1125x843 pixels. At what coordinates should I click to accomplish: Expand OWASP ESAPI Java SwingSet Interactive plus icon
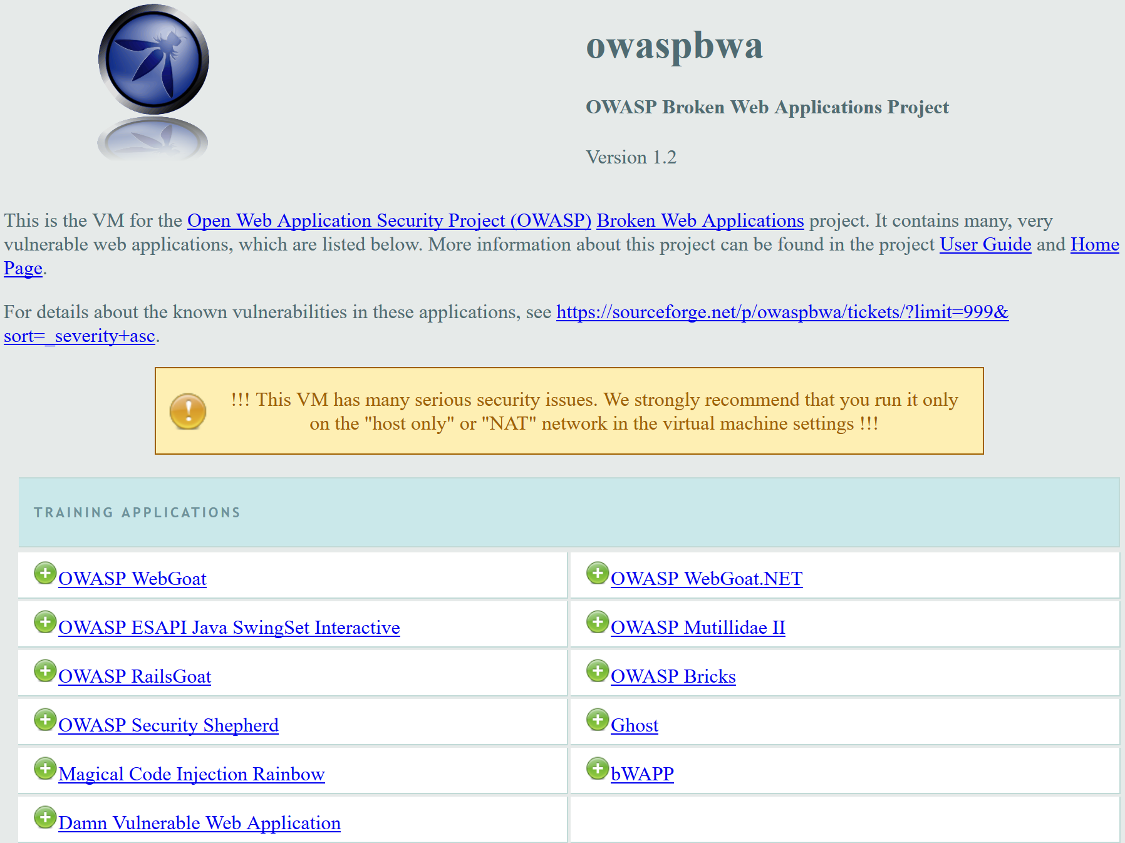point(45,622)
